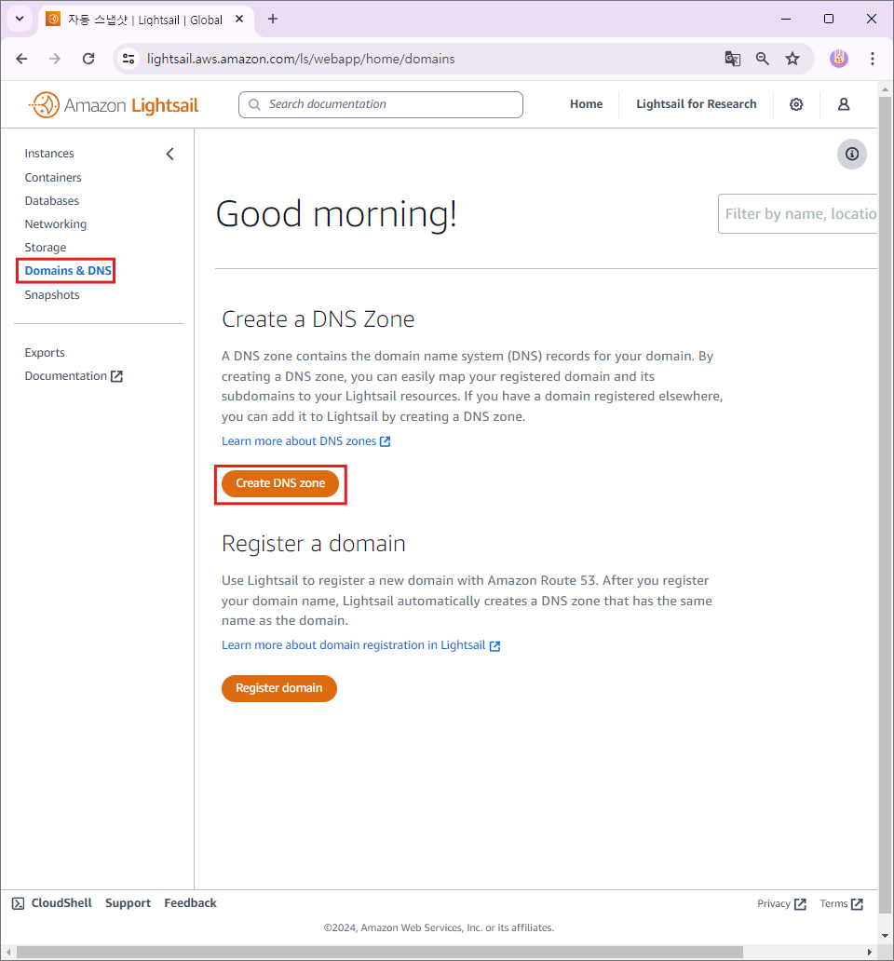Open Containers in the sidebar
This screenshot has height=961, width=894.
coord(53,177)
